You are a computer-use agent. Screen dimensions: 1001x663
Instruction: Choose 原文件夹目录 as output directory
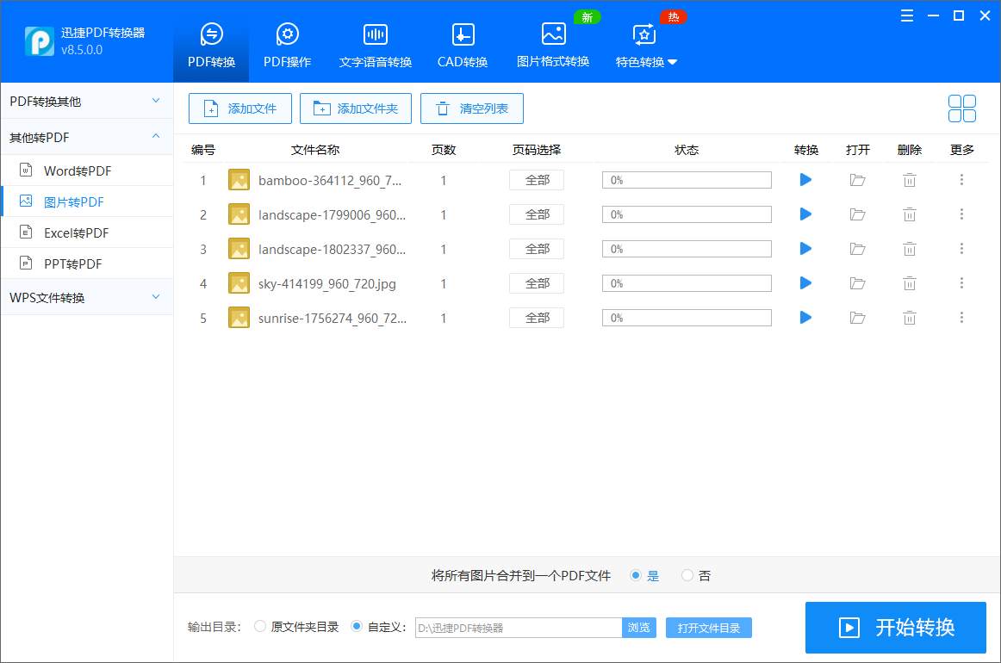point(260,627)
